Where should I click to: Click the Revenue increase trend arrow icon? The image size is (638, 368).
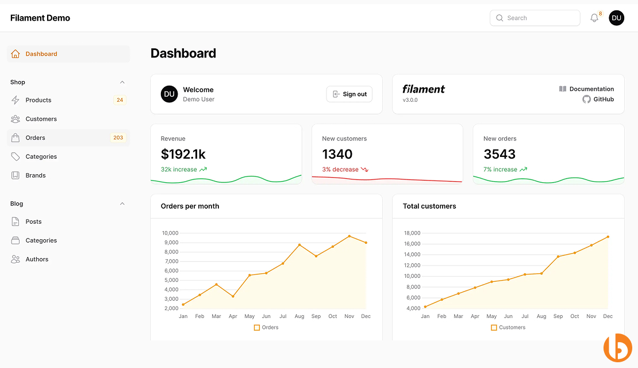tap(203, 170)
